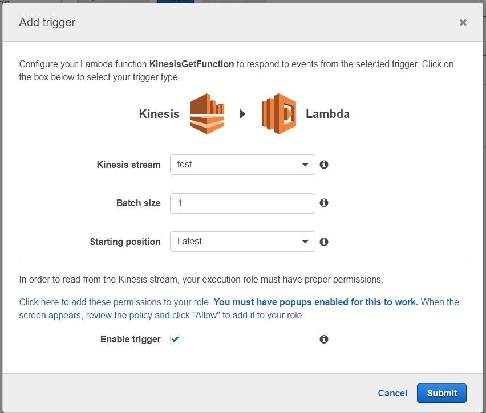Click the Enable trigger label
The image size is (486, 413).
click(131, 339)
